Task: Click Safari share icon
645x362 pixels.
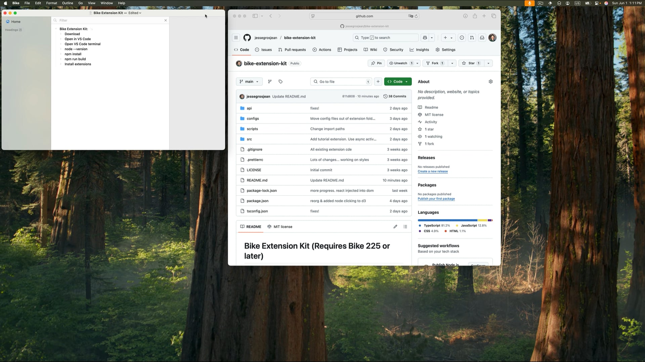Action: click(475, 16)
